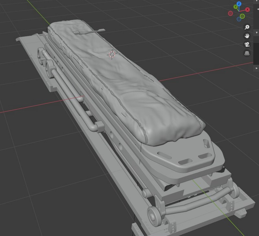Click the 3D cursor on the cover
The width and height of the screenshot is (259, 236).
click(x=112, y=54)
